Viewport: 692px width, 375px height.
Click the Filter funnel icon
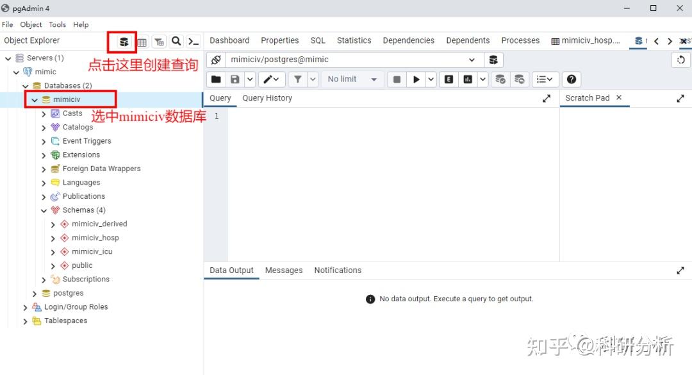coord(298,79)
